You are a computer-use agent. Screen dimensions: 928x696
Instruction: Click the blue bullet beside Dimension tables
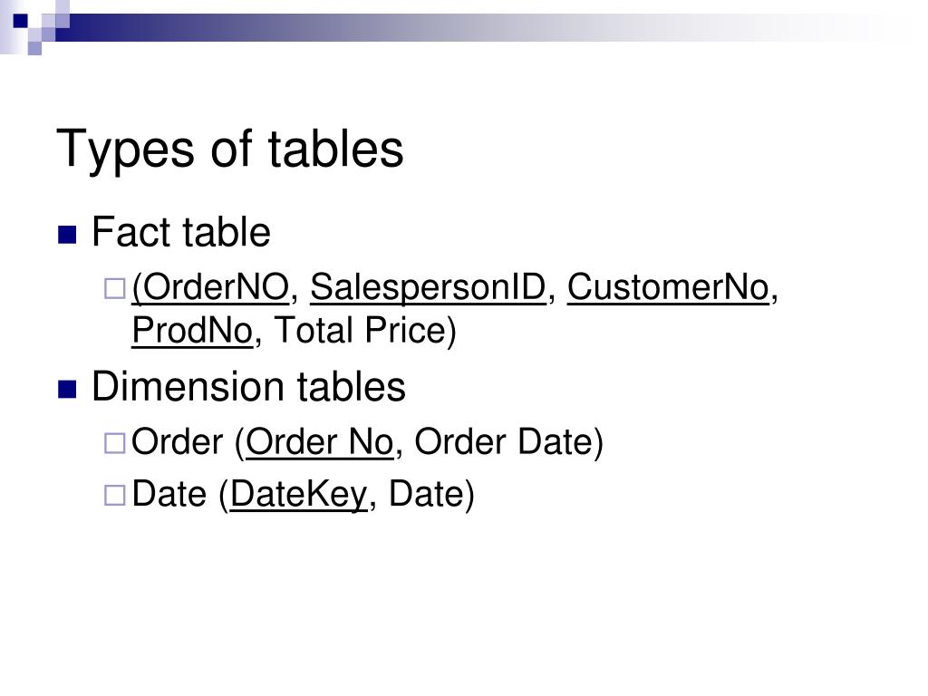67,390
